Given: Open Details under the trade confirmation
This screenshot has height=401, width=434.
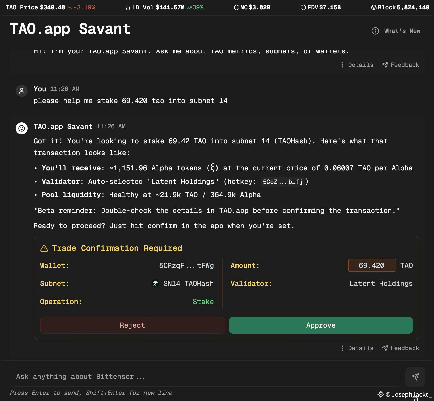Looking at the screenshot, I should point(357,348).
